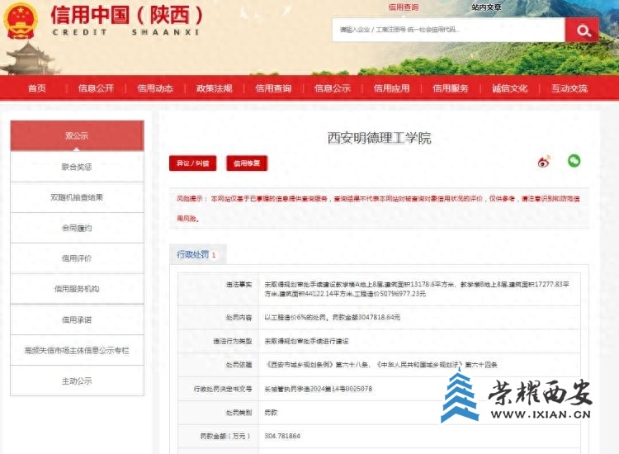Click the red 风险提示 notice text

click(378, 208)
